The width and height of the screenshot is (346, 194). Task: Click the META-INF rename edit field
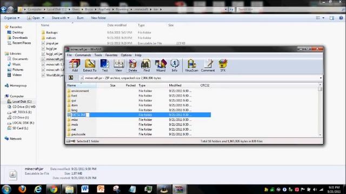click(80, 115)
